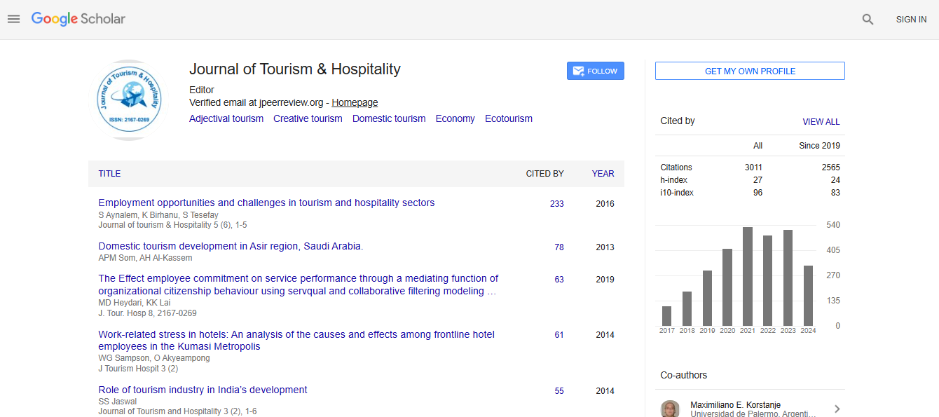Click the journal profile logo image

coord(129,100)
